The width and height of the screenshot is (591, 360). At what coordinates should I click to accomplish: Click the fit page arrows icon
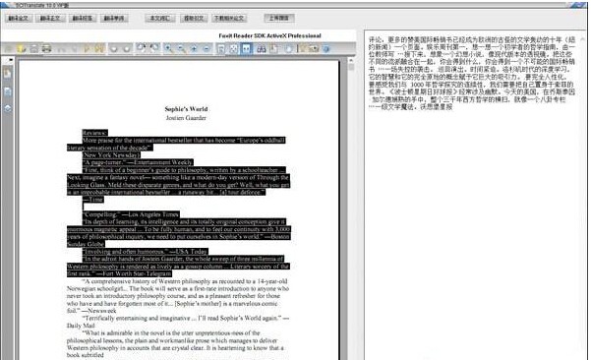(x=234, y=48)
